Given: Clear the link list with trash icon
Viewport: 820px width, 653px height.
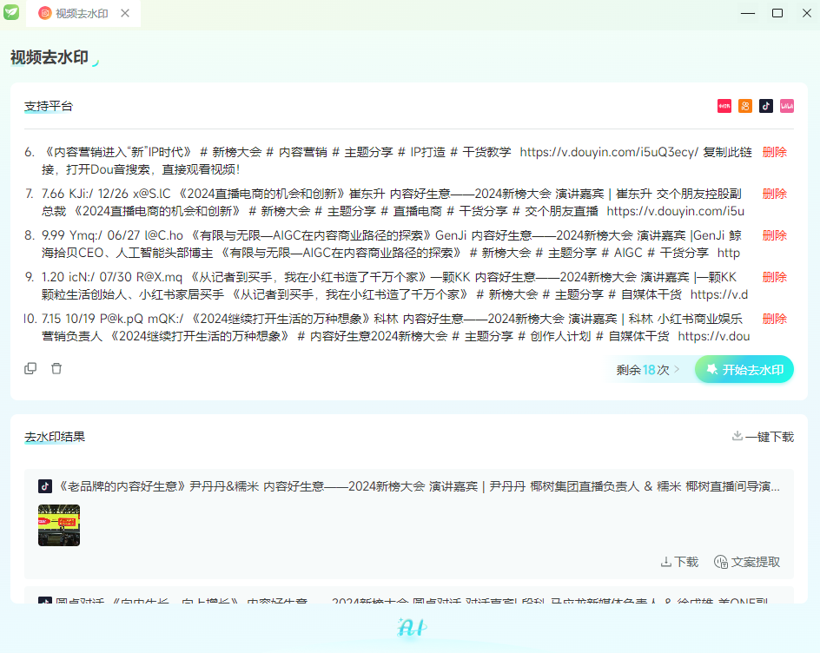Looking at the screenshot, I should pos(56,368).
